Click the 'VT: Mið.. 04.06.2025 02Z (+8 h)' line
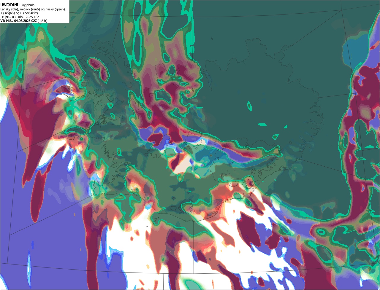 tap(24, 21)
